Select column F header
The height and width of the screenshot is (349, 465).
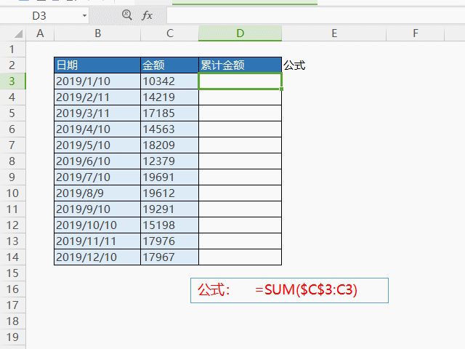415,33
